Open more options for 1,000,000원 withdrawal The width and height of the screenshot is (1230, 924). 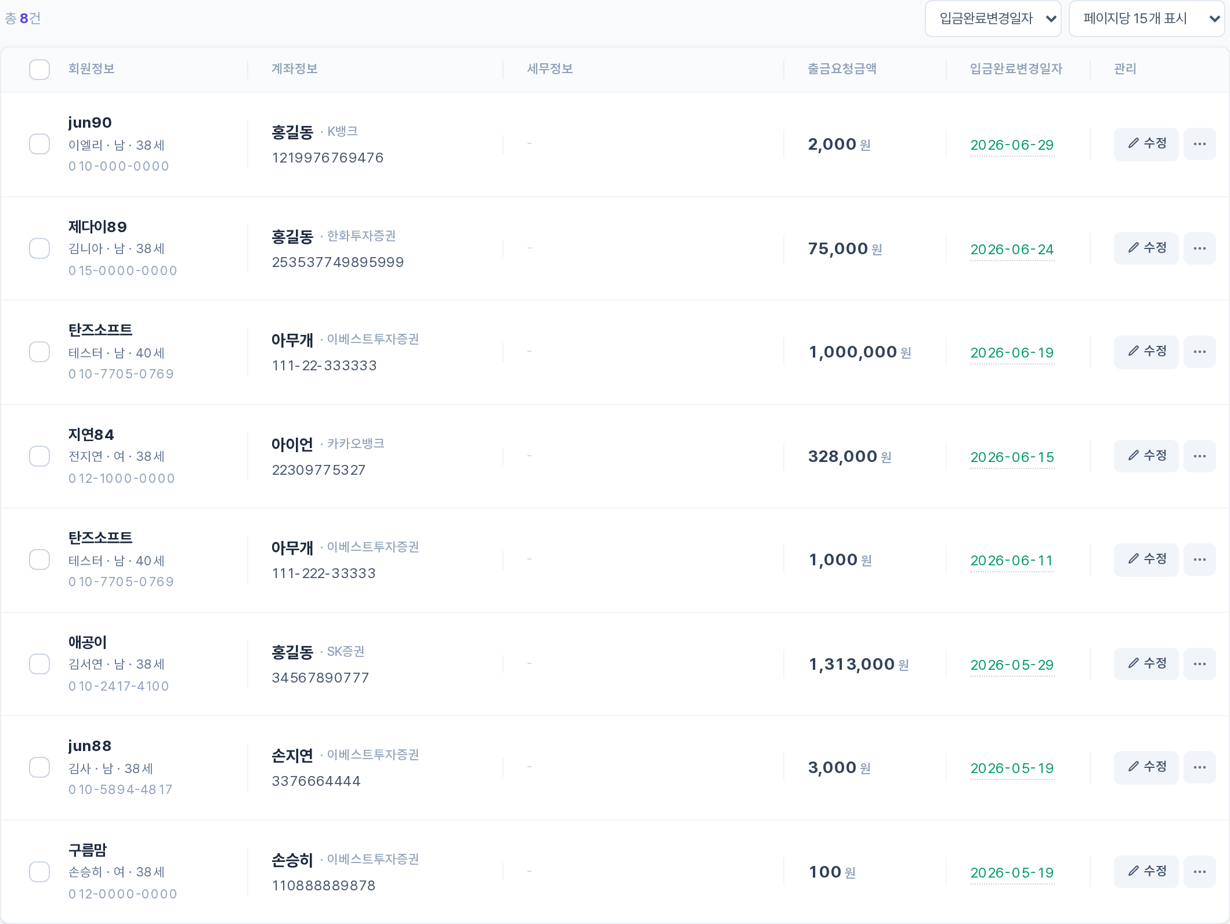click(1199, 352)
